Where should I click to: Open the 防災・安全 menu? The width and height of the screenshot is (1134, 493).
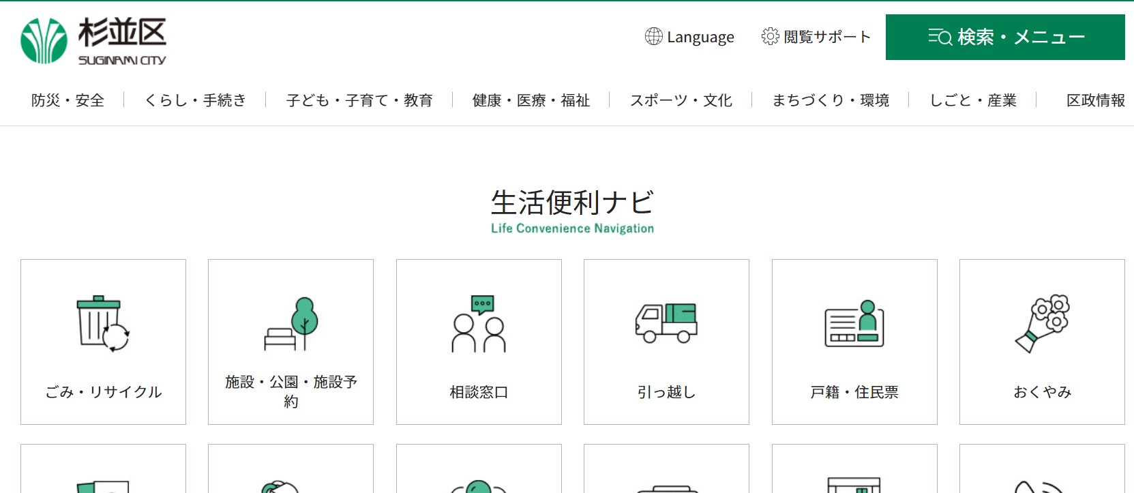click(x=68, y=100)
